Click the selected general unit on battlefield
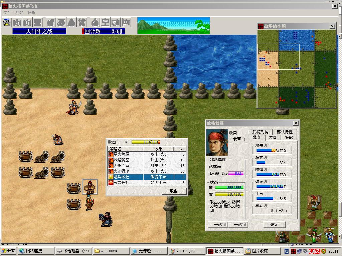Viewport: 342px width, 256px height. click(90, 187)
